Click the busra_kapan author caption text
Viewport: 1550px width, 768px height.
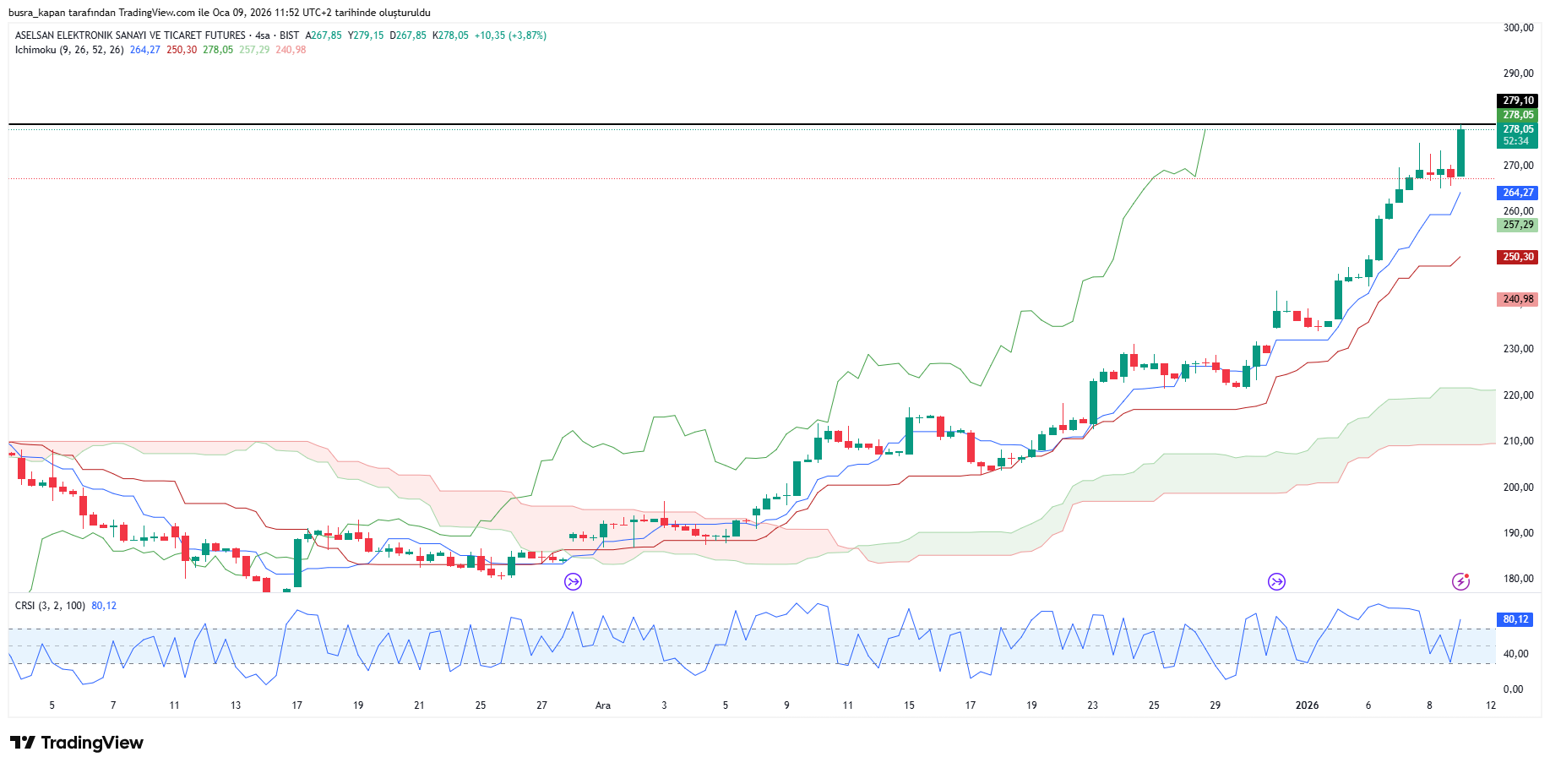coord(219,13)
